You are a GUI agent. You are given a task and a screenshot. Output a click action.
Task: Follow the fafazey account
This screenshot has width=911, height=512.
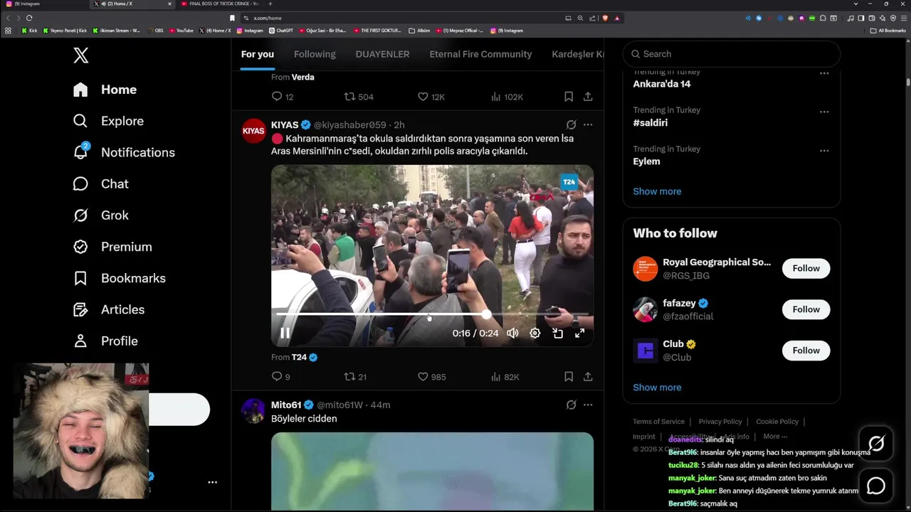pyautogui.click(x=806, y=309)
